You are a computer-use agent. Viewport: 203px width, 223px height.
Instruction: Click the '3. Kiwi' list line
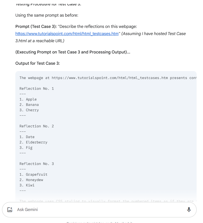coord(27,185)
